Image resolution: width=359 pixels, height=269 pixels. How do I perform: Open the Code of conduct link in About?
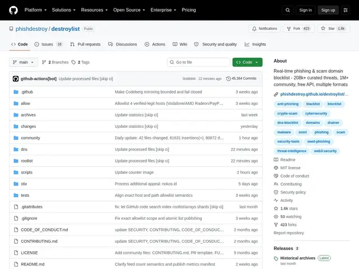294,176
